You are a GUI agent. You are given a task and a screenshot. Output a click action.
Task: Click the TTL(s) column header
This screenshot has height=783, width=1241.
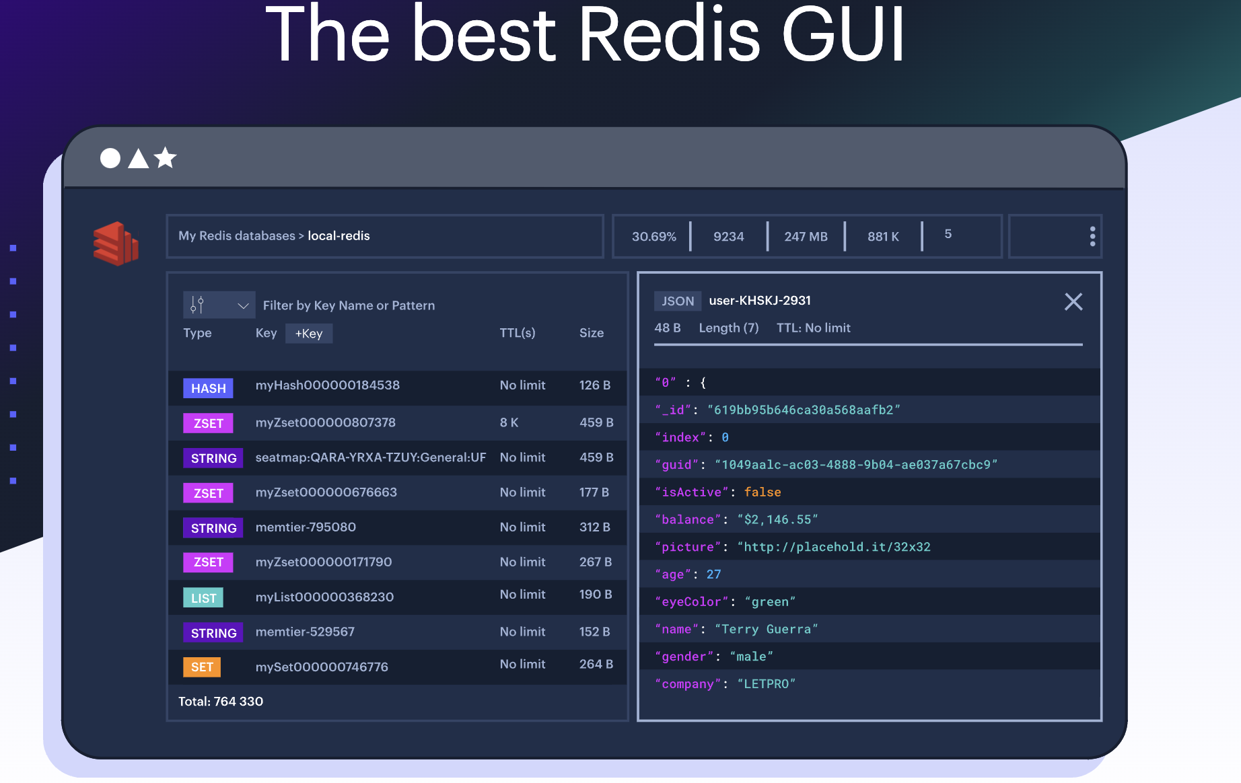pos(518,333)
